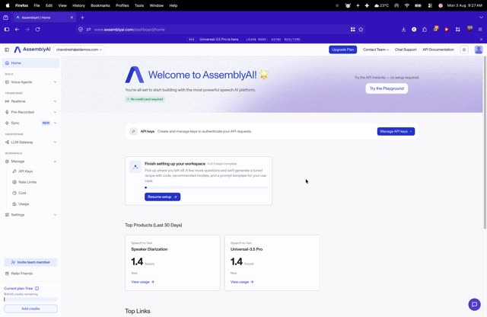Click the REALTIME link in banner
Viewport: 487px width, 317px height.
pos(292,40)
